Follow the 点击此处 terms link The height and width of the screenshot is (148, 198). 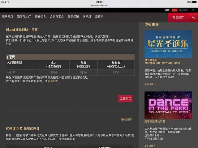53,81
